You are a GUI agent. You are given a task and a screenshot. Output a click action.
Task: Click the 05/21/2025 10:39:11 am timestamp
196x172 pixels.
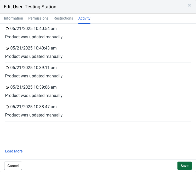click(x=33, y=68)
